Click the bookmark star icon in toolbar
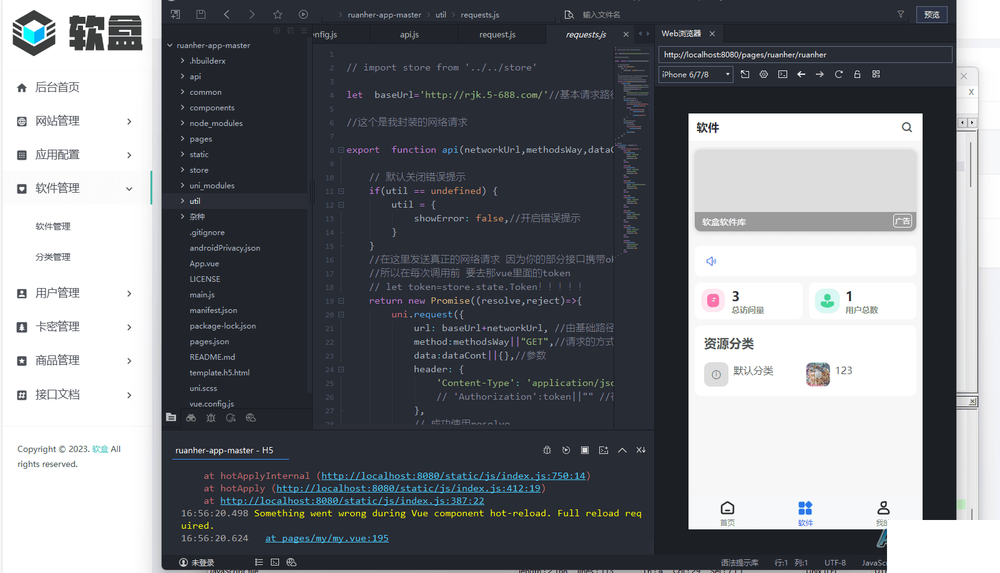Viewport: 1000px width, 573px height. [278, 14]
